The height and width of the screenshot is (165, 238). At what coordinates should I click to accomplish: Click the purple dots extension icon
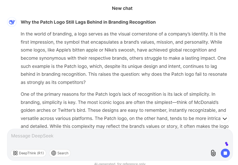[x=226, y=144]
